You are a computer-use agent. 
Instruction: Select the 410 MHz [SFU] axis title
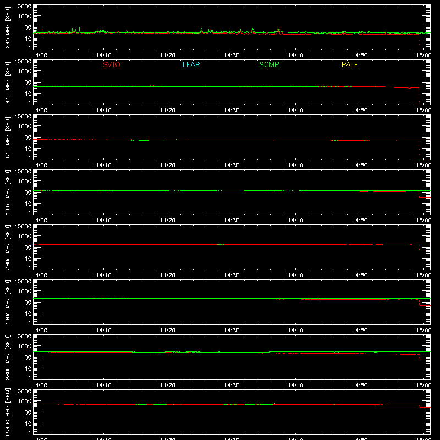pos(8,82)
